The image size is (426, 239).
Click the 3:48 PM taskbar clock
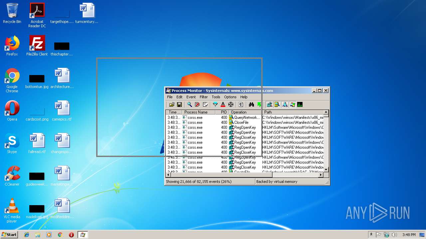point(409,235)
